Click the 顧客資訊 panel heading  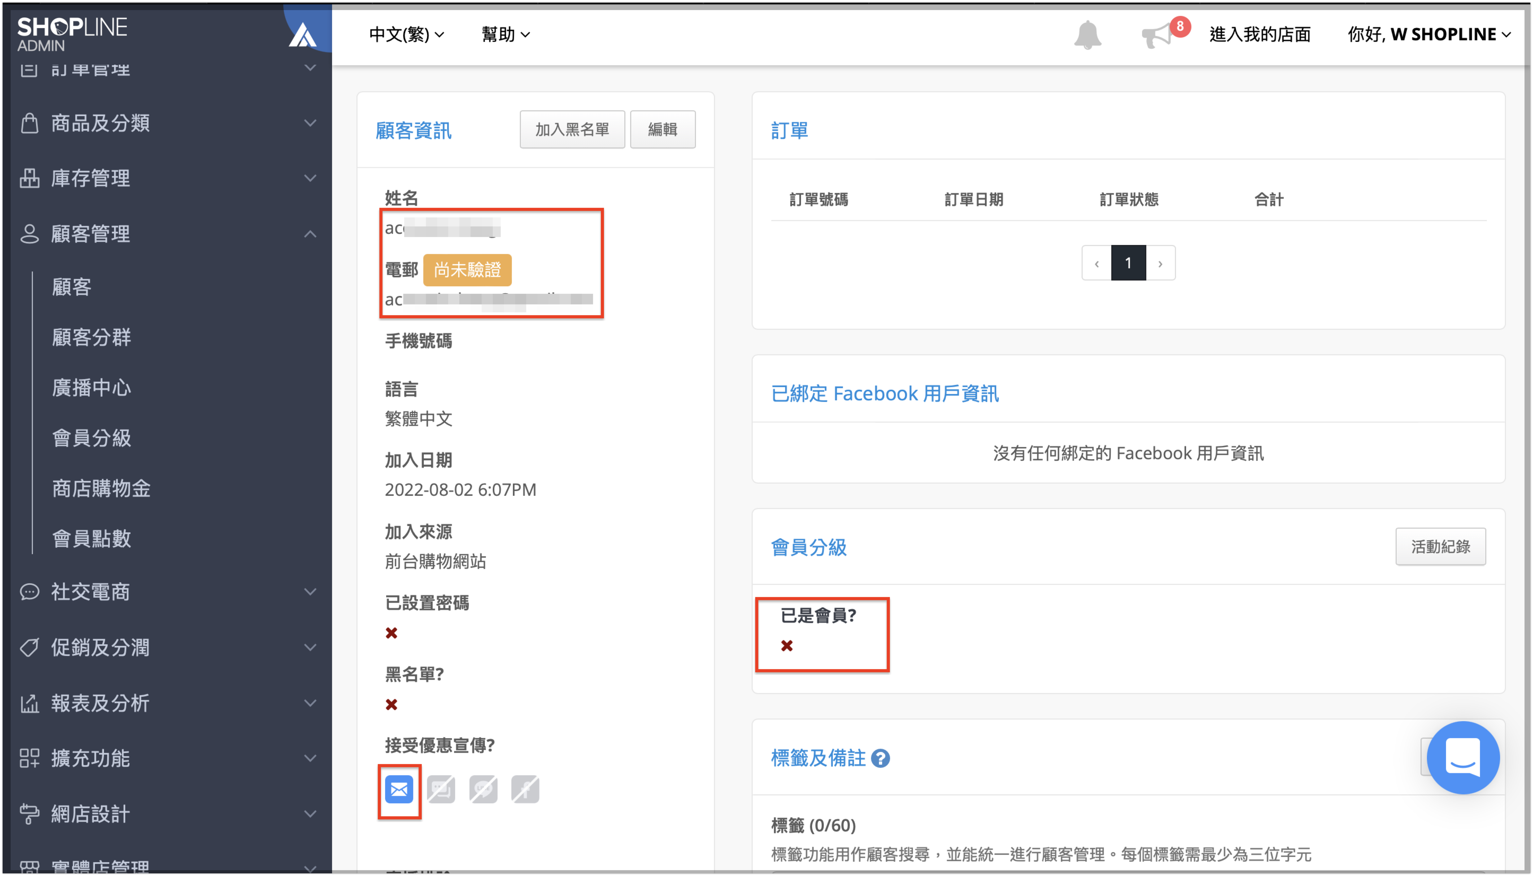coord(413,130)
